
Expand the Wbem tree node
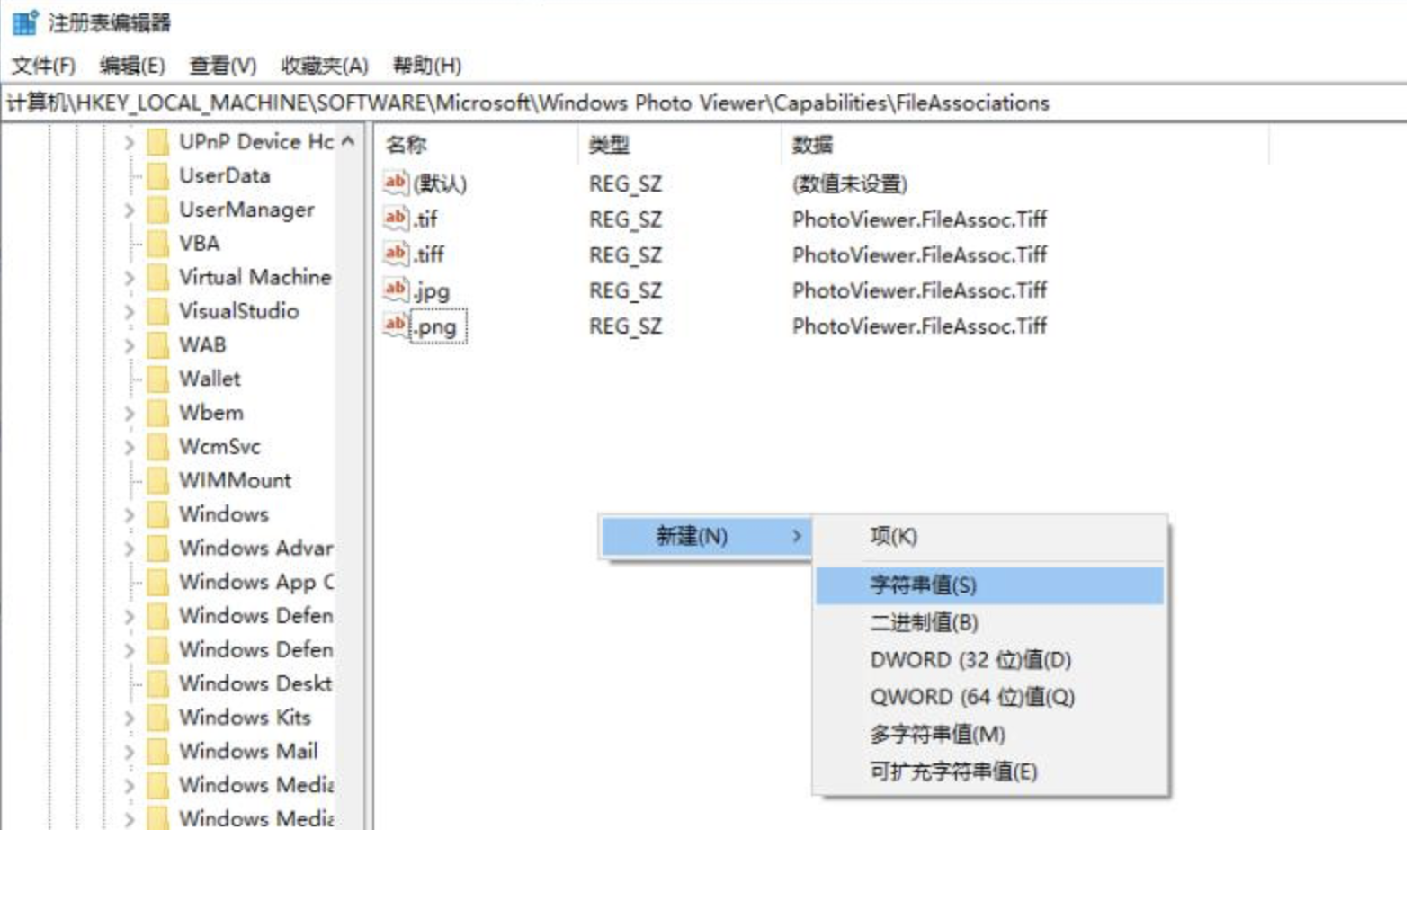tap(130, 414)
